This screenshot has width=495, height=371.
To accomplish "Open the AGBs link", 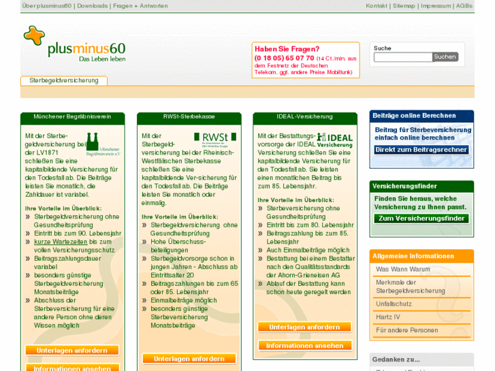I will (x=464, y=5).
